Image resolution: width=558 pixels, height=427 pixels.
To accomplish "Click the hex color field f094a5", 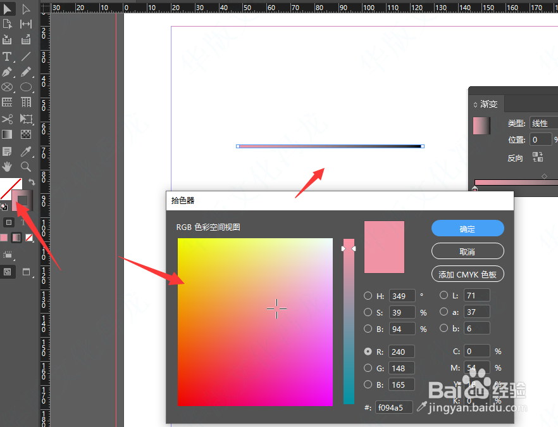I will click(394, 407).
